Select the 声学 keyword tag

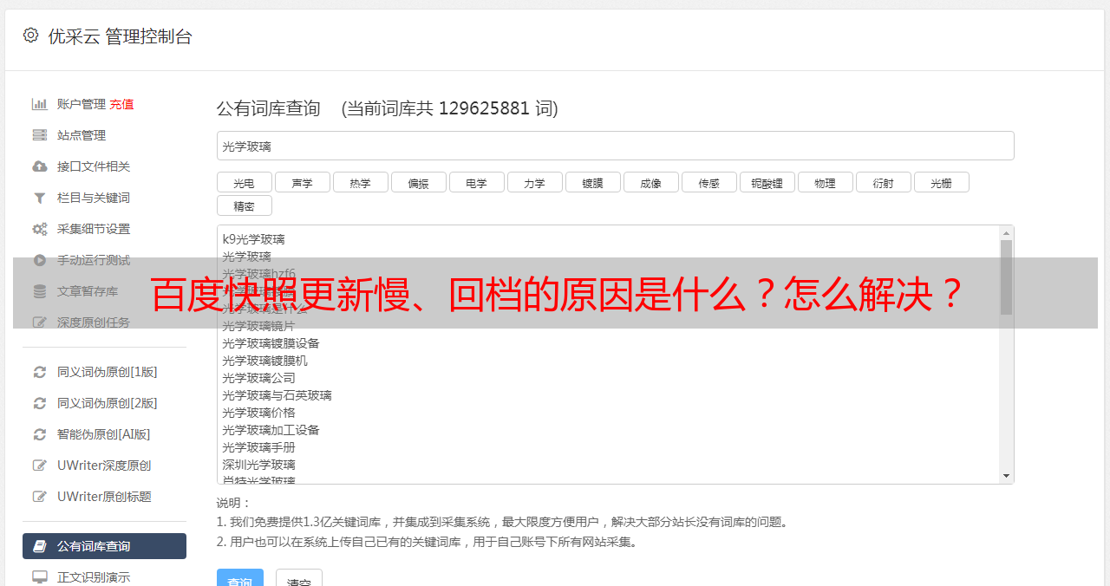click(302, 182)
